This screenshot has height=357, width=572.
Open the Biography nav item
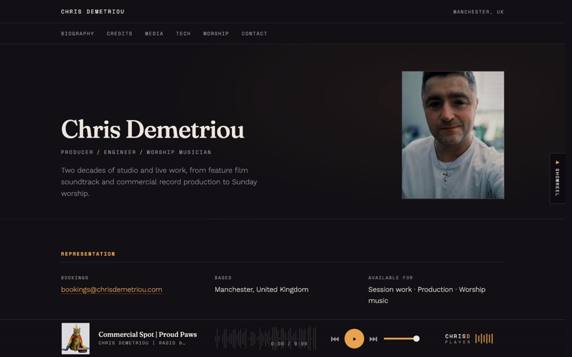click(77, 34)
